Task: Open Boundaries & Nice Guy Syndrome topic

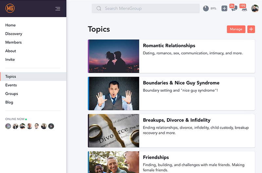Action: tap(181, 83)
